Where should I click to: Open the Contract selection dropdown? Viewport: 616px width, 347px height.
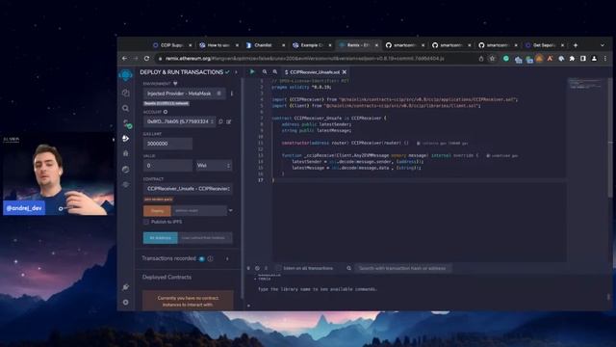click(188, 189)
